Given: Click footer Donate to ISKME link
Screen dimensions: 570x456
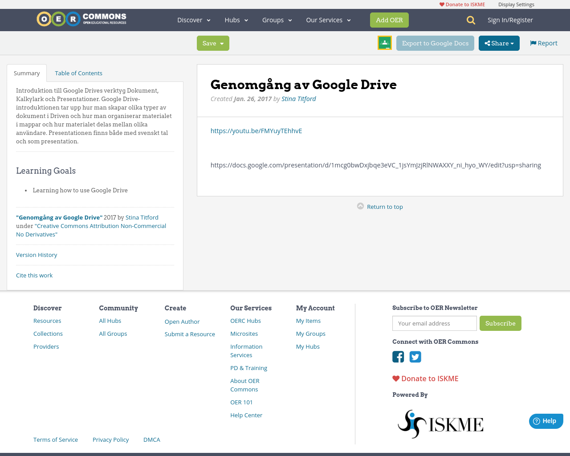Looking at the screenshot, I should pyautogui.click(x=425, y=379).
